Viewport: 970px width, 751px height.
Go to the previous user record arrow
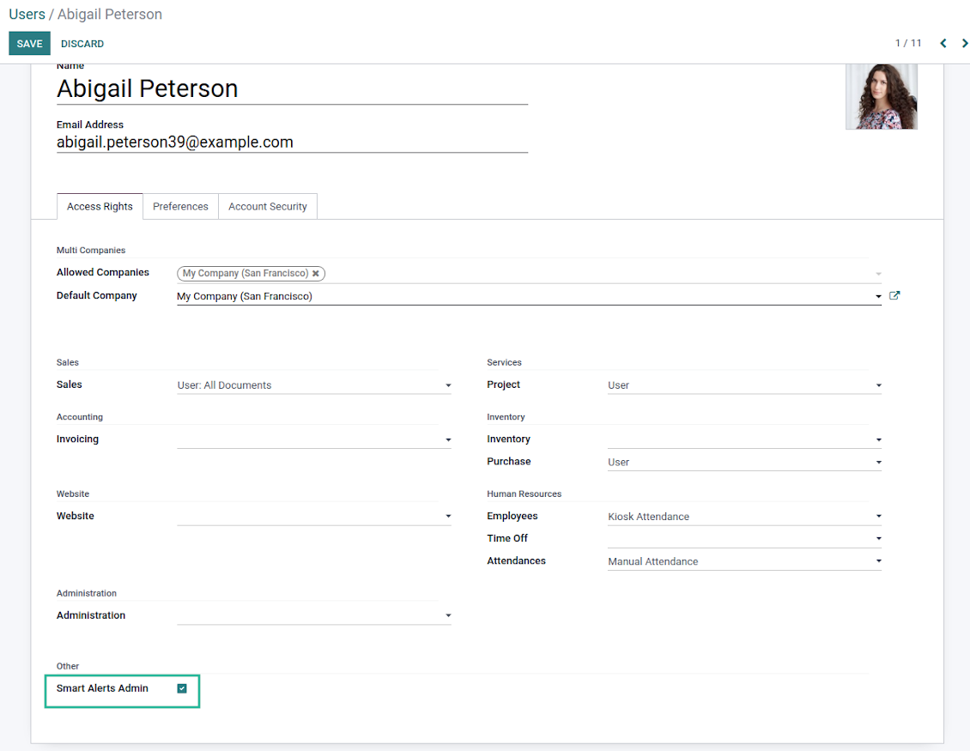point(943,44)
